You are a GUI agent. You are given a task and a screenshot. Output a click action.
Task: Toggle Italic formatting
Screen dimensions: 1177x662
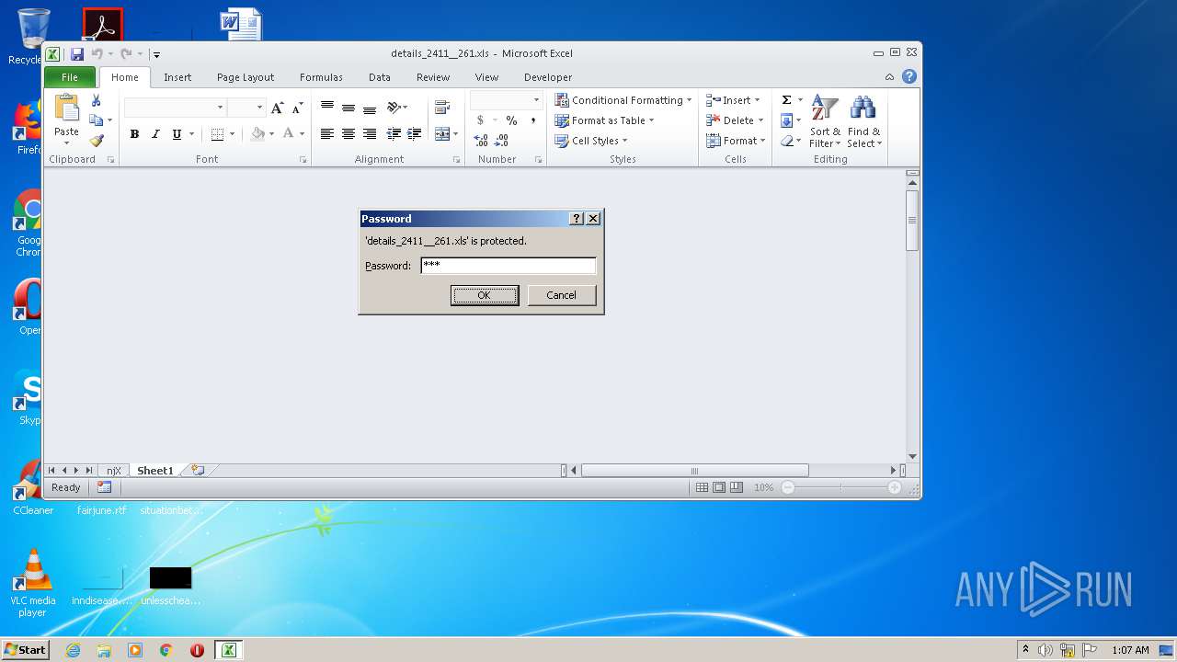(155, 134)
